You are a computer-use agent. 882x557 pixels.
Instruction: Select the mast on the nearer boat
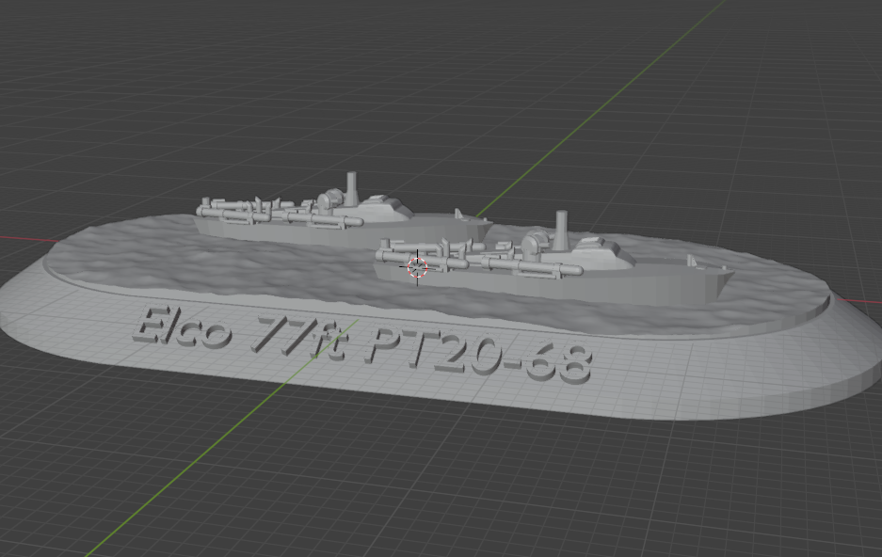point(561,231)
